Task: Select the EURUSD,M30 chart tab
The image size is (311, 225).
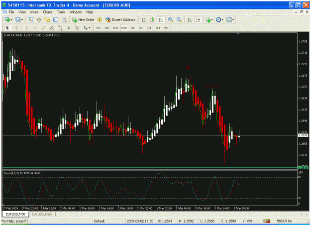Action: coord(15,214)
